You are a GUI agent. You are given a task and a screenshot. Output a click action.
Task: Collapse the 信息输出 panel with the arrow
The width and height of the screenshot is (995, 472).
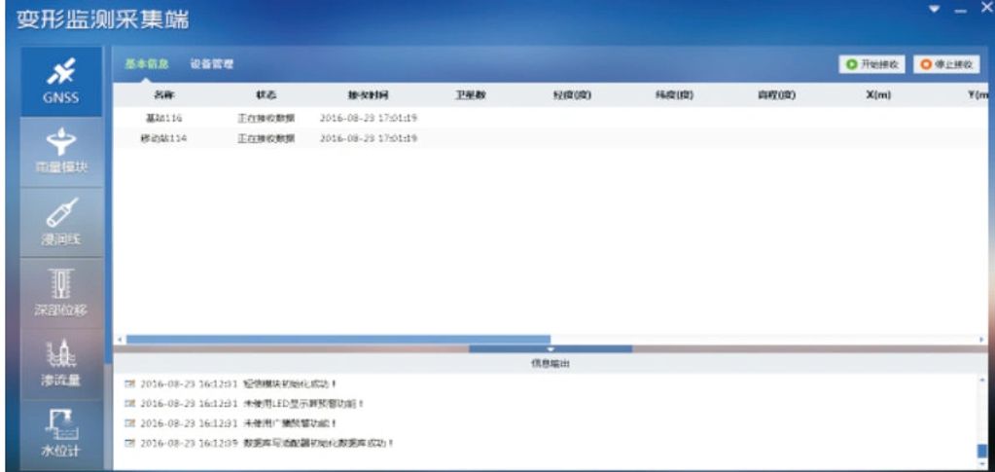click(550, 348)
